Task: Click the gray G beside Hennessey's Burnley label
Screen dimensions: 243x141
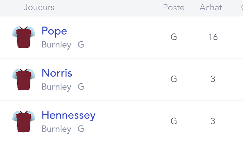Action: tap(81, 129)
